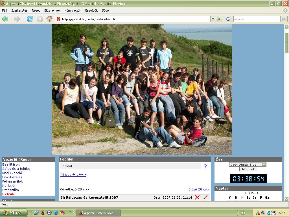289x217 pixels.
Task: Edit the Elsőáldozás article with pencil icon
Action: (x=205, y=197)
